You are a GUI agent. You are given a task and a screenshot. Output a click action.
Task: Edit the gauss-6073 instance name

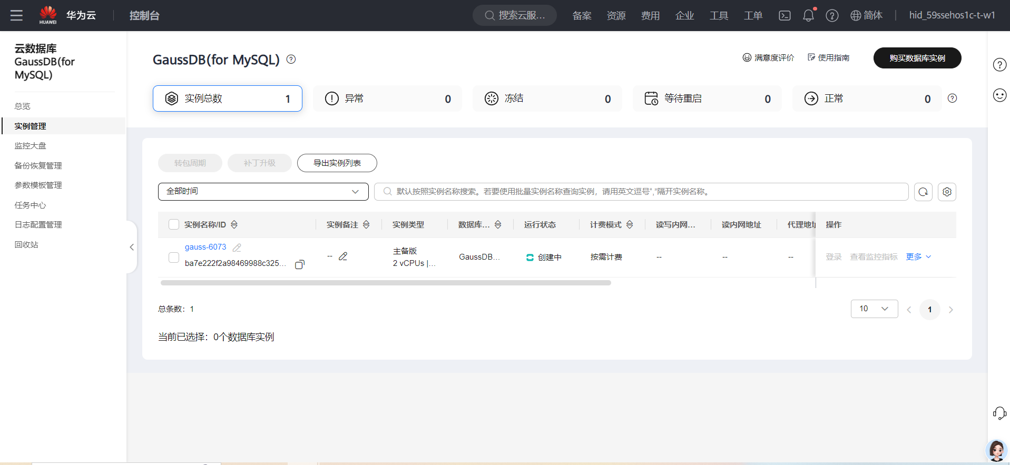(x=237, y=248)
